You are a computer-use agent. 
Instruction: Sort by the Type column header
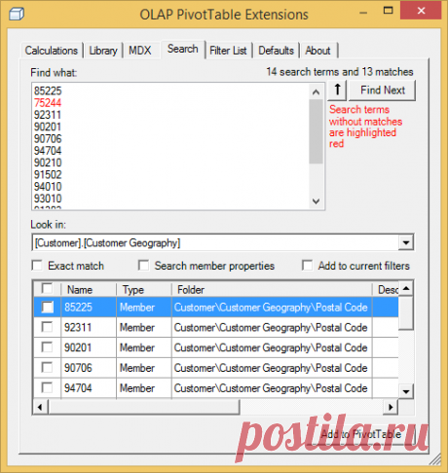tap(144, 289)
